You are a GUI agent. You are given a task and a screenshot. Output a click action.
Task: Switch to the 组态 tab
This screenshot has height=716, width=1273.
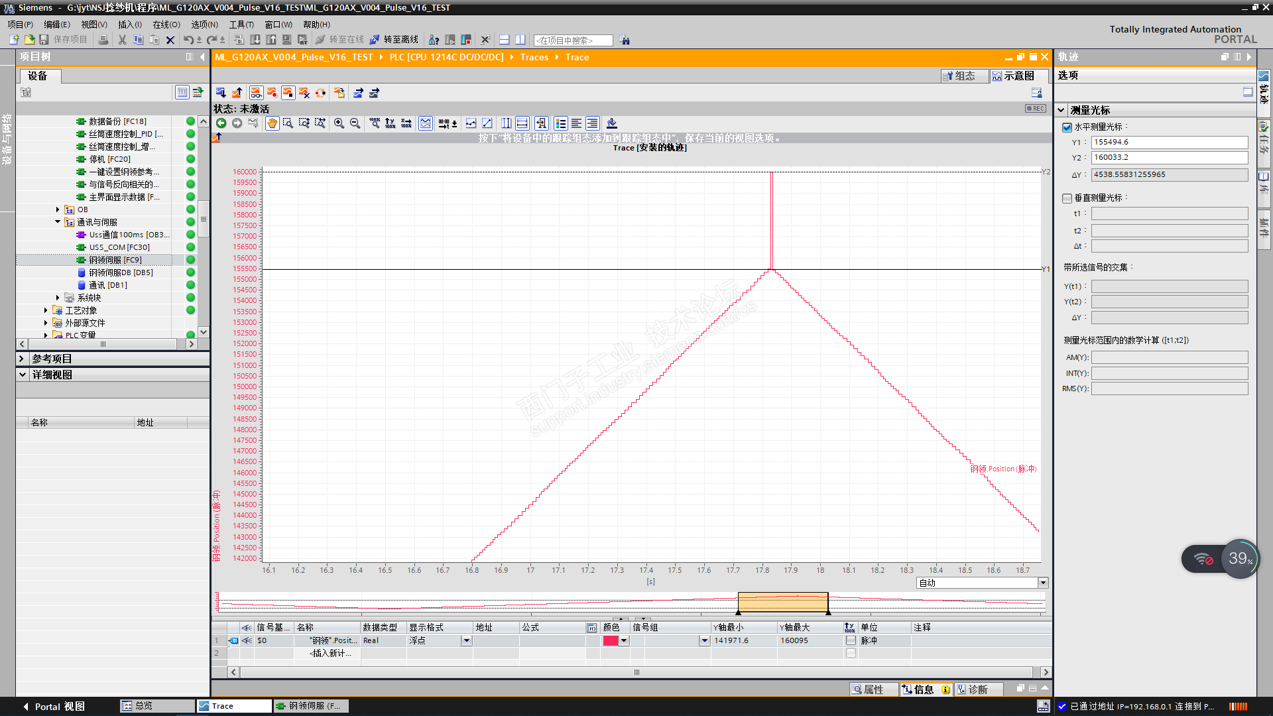[963, 76]
